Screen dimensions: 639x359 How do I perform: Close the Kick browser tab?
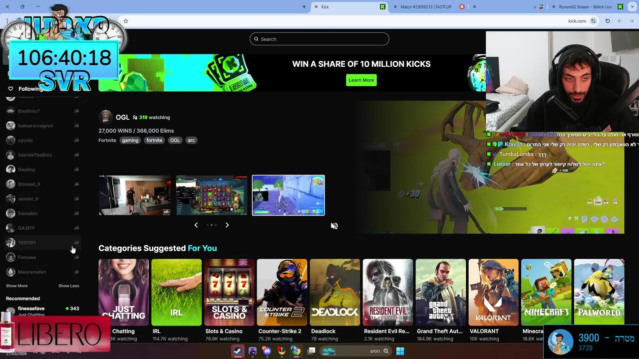[316, 6]
